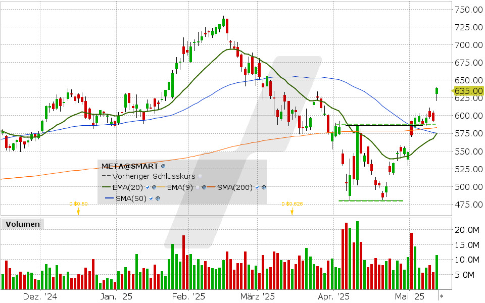485x303 pixels.
Task: Click the Mai '25 date axis label
Action: click(410, 296)
